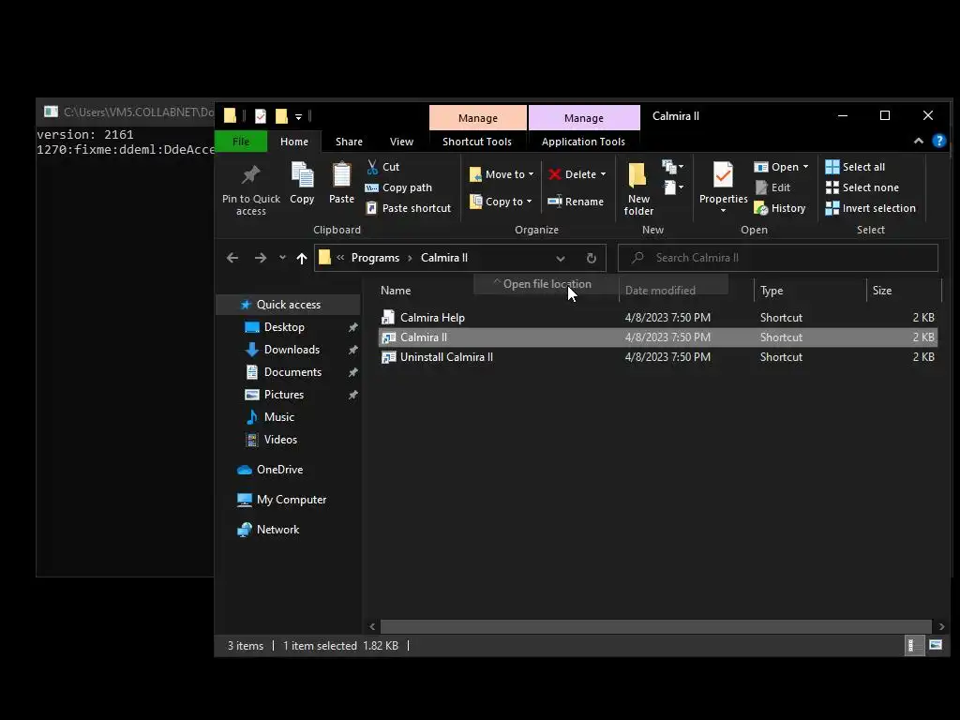
Task: Open recent locations dropdown chevron
Action: 282,258
